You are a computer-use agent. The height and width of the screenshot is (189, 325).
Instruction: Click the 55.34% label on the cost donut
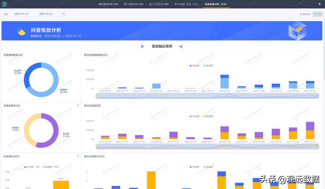[66, 136]
